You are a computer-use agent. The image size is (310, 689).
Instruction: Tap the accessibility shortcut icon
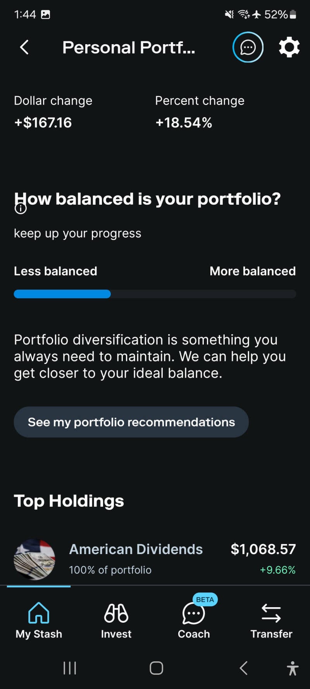tap(293, 668)
